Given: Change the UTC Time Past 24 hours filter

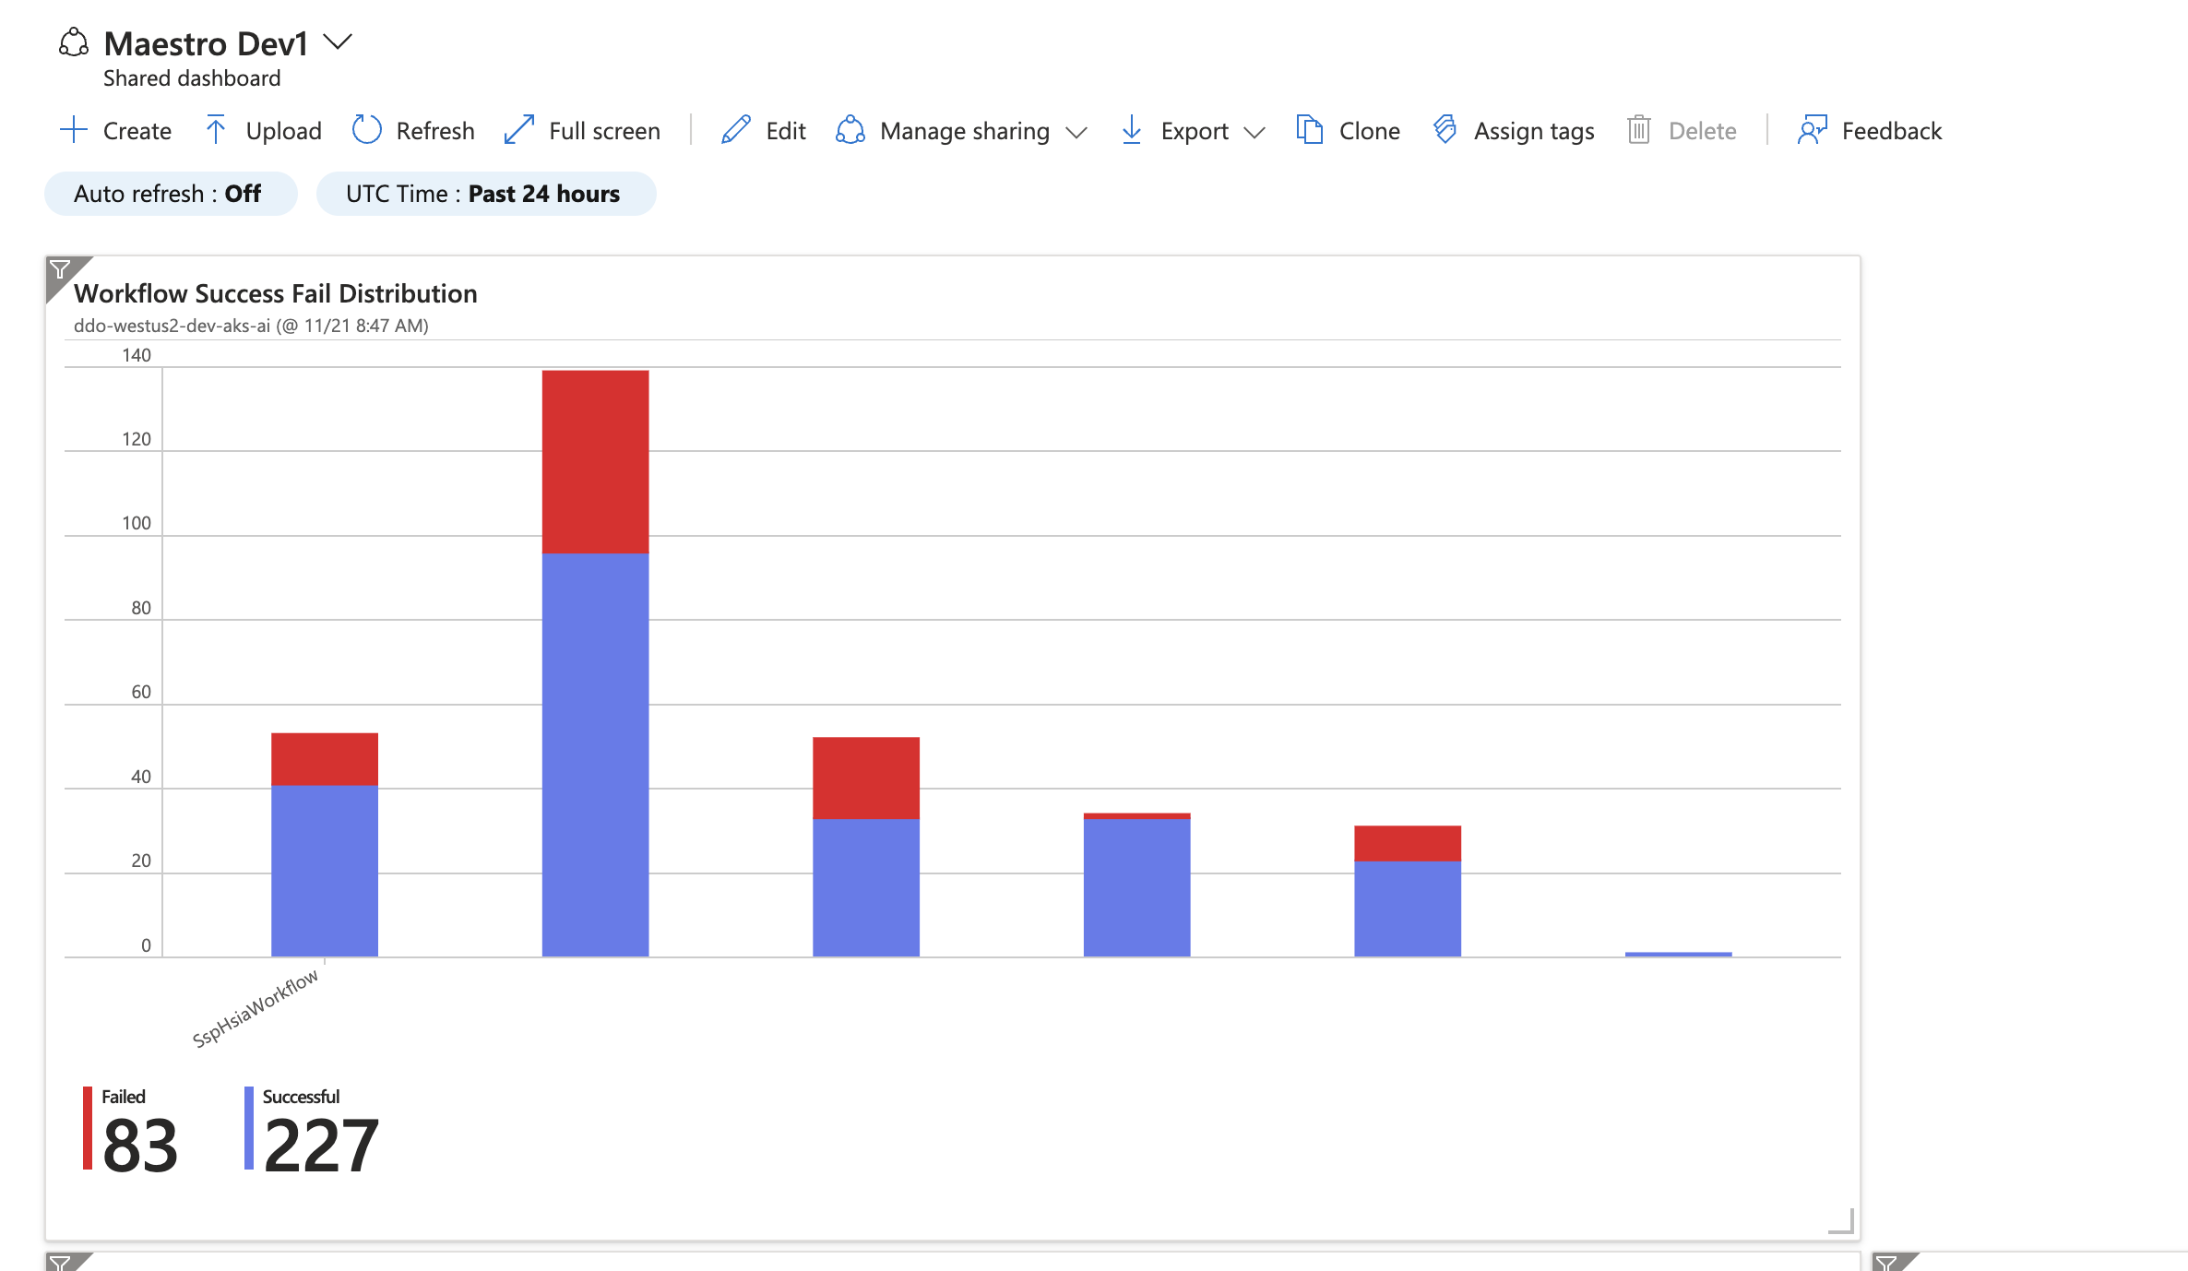Looking at the screenshot, I should point(485,194).
